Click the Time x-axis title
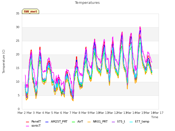The image size is (175, 131). (x=155, y=117)
